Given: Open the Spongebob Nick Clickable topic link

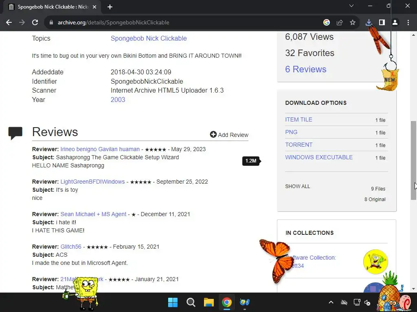Looking at the screenshot, I should click(149, 39).
